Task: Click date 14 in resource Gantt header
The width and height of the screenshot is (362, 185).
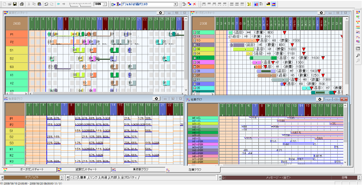Action: click(x=100, y=23)
